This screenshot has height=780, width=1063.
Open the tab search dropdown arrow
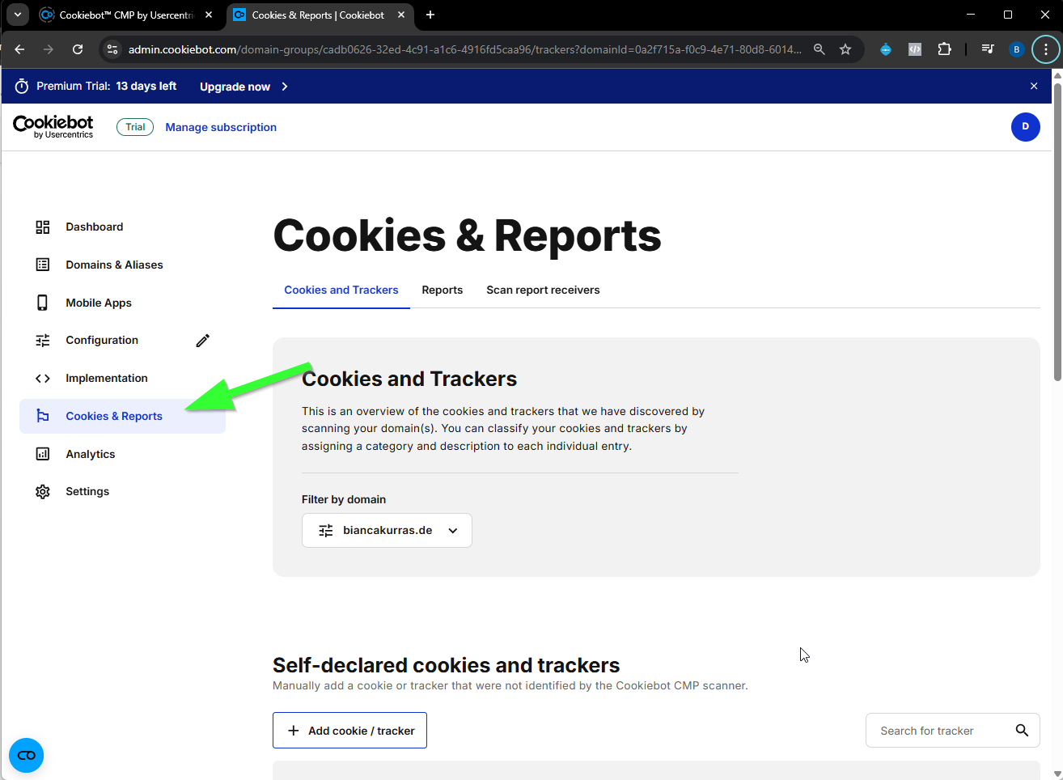click(17, 15)
